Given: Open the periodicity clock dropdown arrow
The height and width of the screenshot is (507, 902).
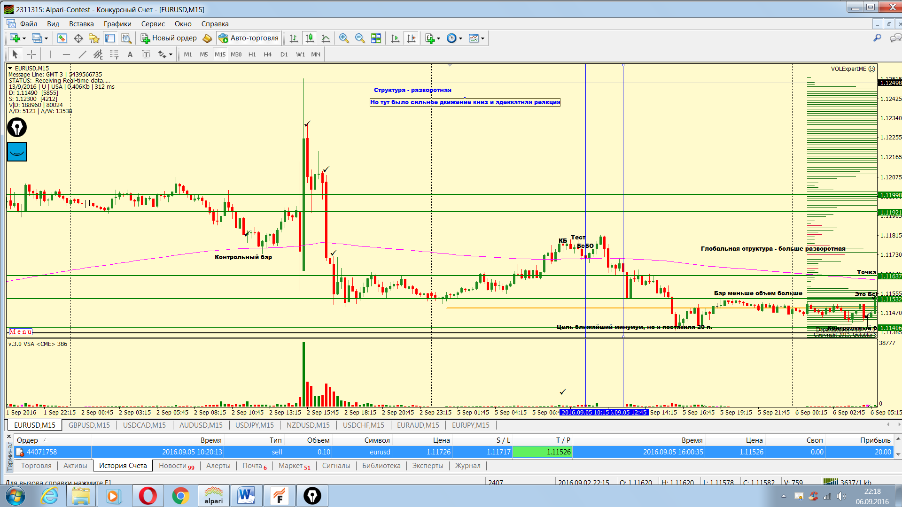Looking at the screenshot, I should [x=461, y=38].
